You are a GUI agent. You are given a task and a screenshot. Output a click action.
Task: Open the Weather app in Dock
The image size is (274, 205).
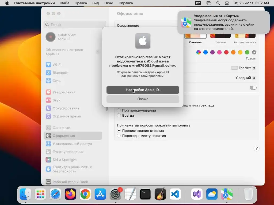pos(212,194)
